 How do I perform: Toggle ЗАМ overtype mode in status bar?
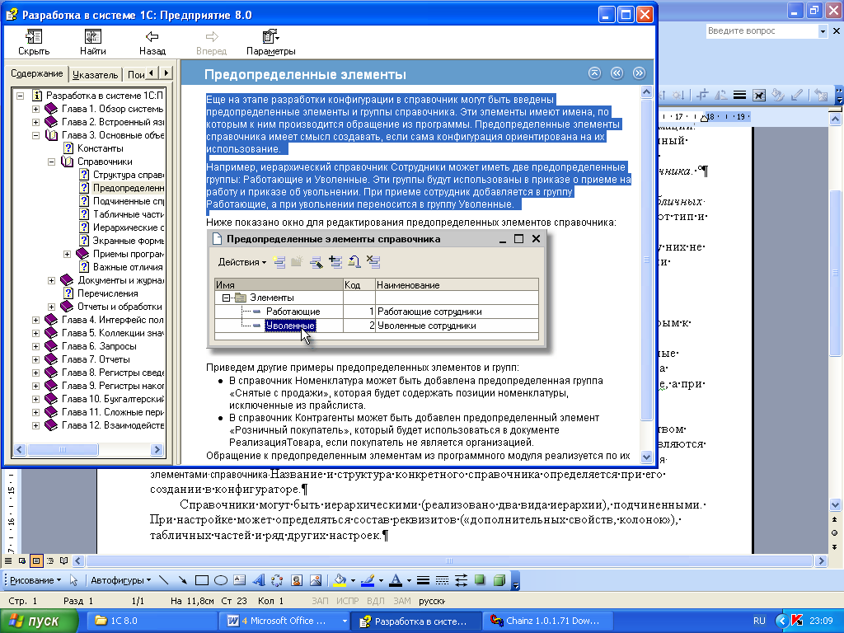pyautogui.click(x=402, y=601)
